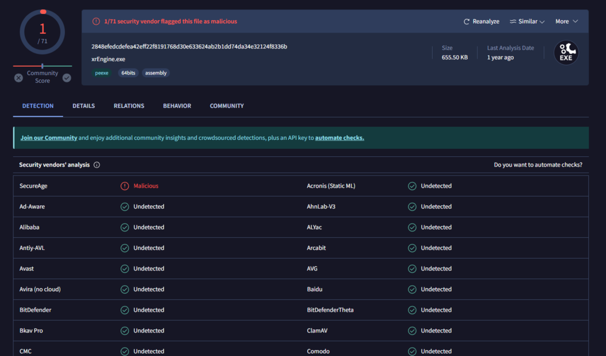Image resolution: width=606 pixels, height=356 pixels.
Task: Click the Join our Community link
Action: 48,138
